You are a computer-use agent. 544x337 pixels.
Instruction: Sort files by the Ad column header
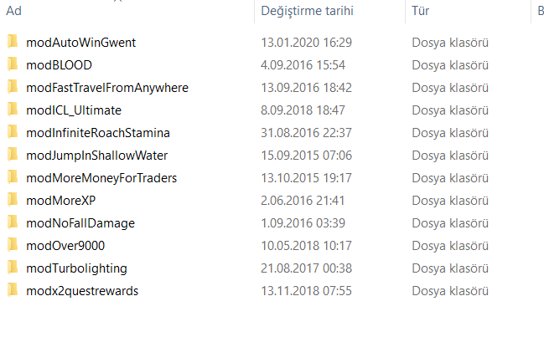[13, 12]
